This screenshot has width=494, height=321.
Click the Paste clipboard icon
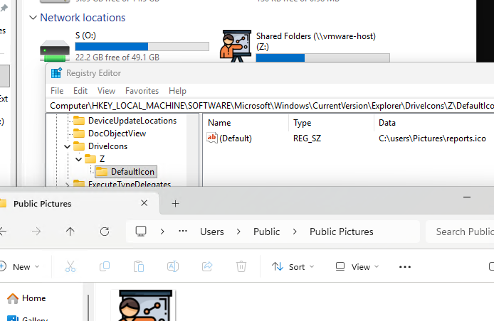(139, 266)
